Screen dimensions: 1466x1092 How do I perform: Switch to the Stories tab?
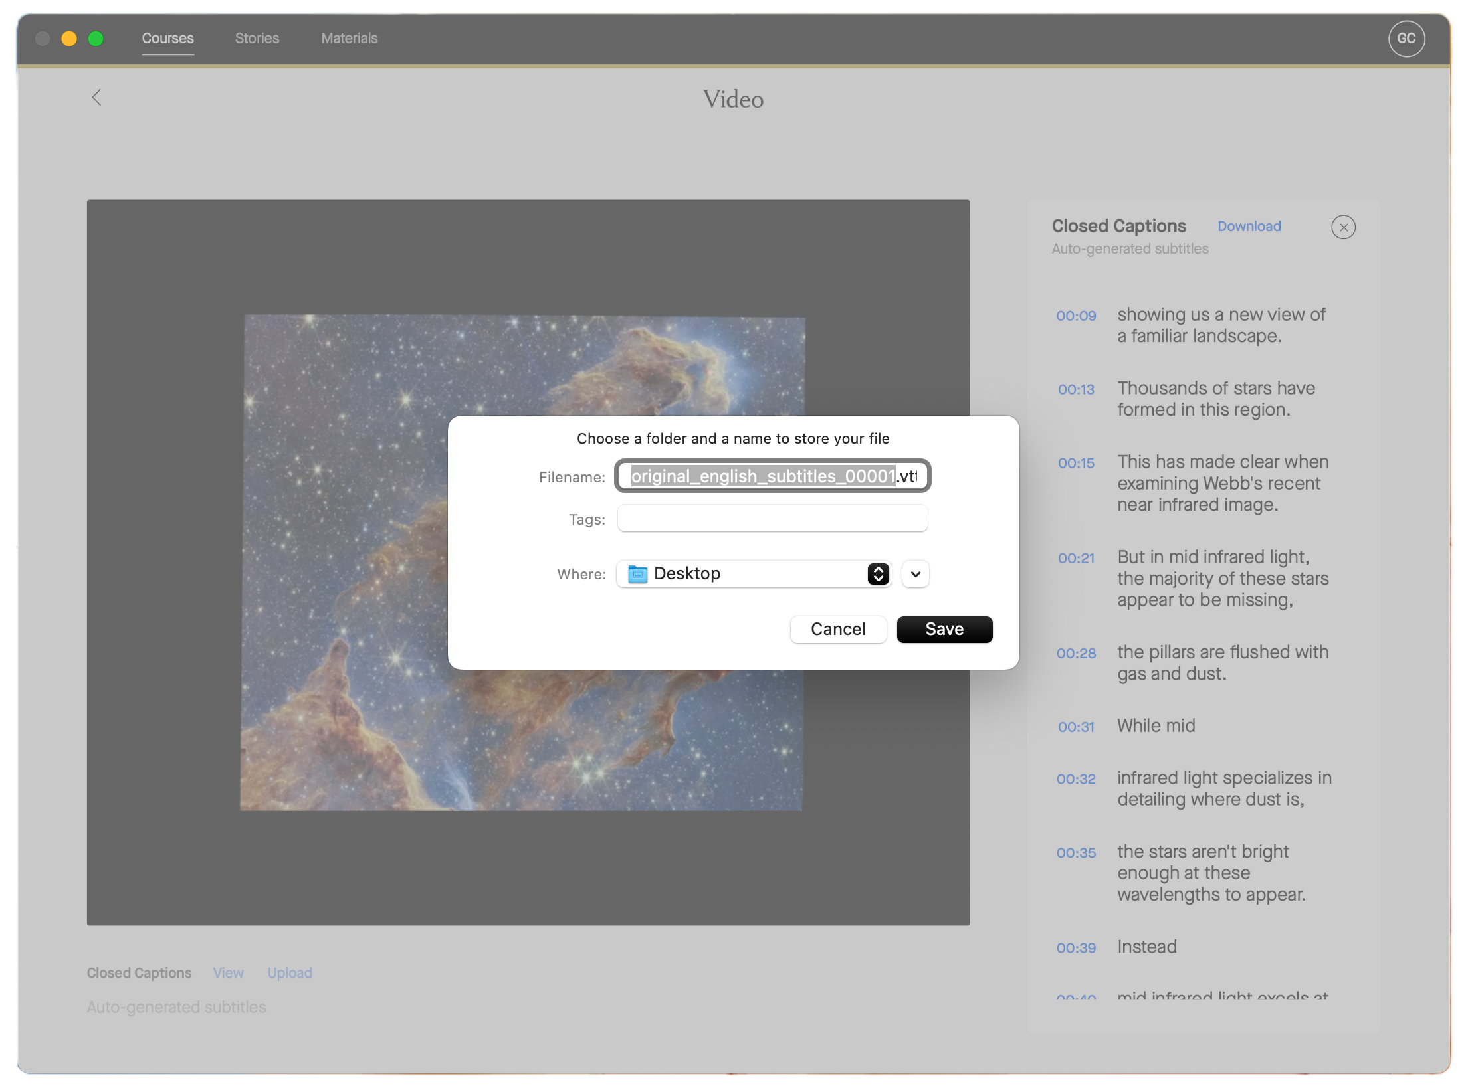[257, 38]
